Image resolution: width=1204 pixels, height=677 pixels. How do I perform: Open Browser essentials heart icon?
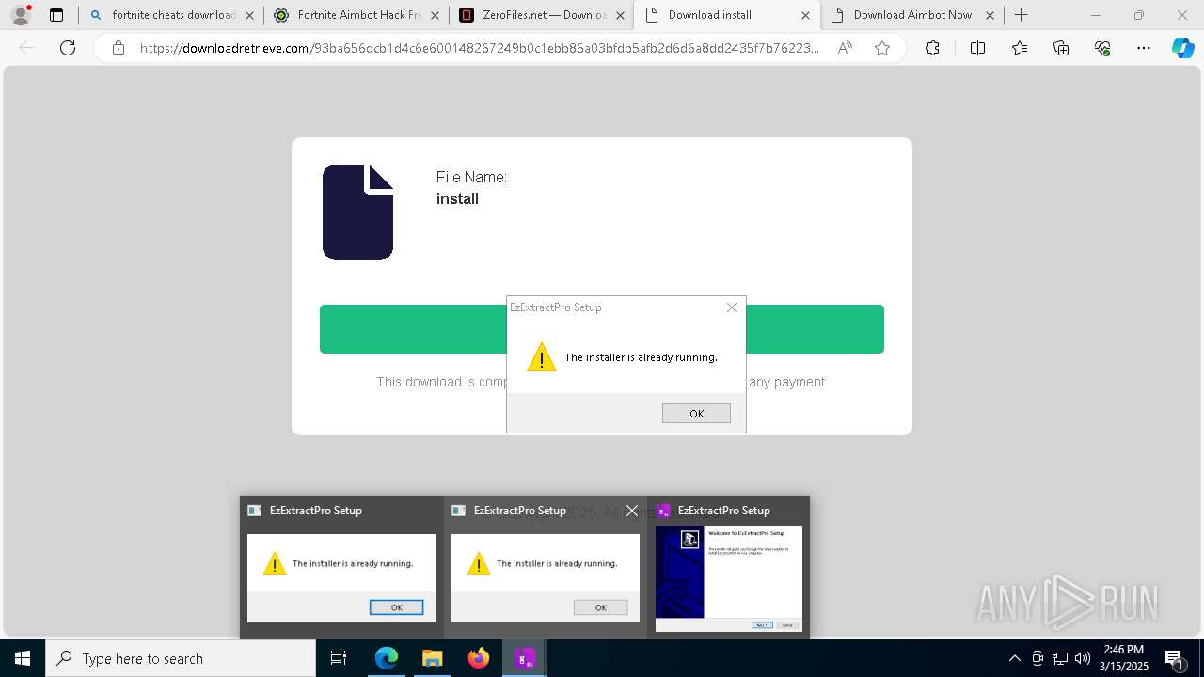click(1102, 48)
